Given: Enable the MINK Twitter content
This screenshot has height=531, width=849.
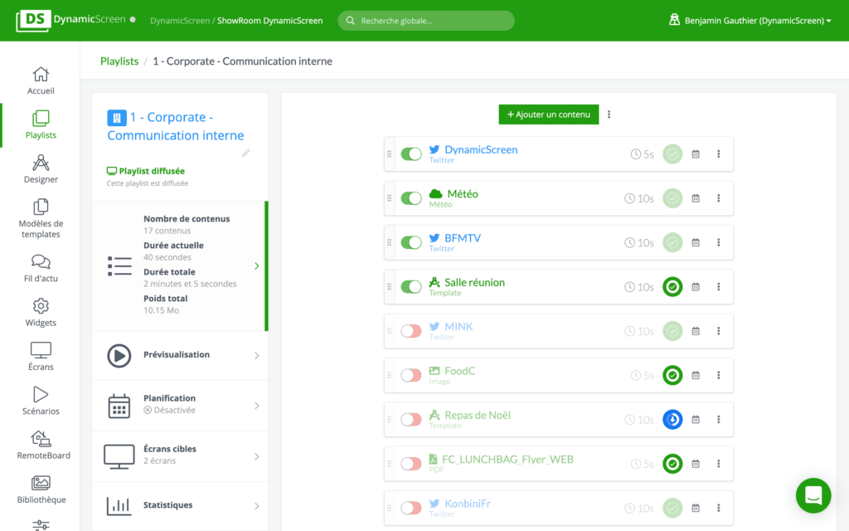Looking at the screenshot, I should point(411,330).
